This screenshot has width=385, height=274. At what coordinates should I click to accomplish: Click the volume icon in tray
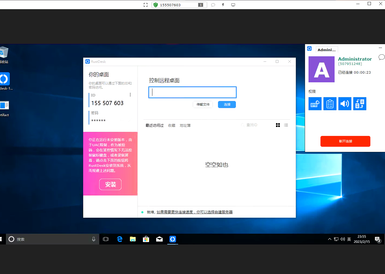(x=342, y=239)
